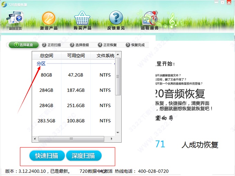235x176 pixels.
Task: Select step 3 选择音频 tab
Action: (x=79, y=45)
